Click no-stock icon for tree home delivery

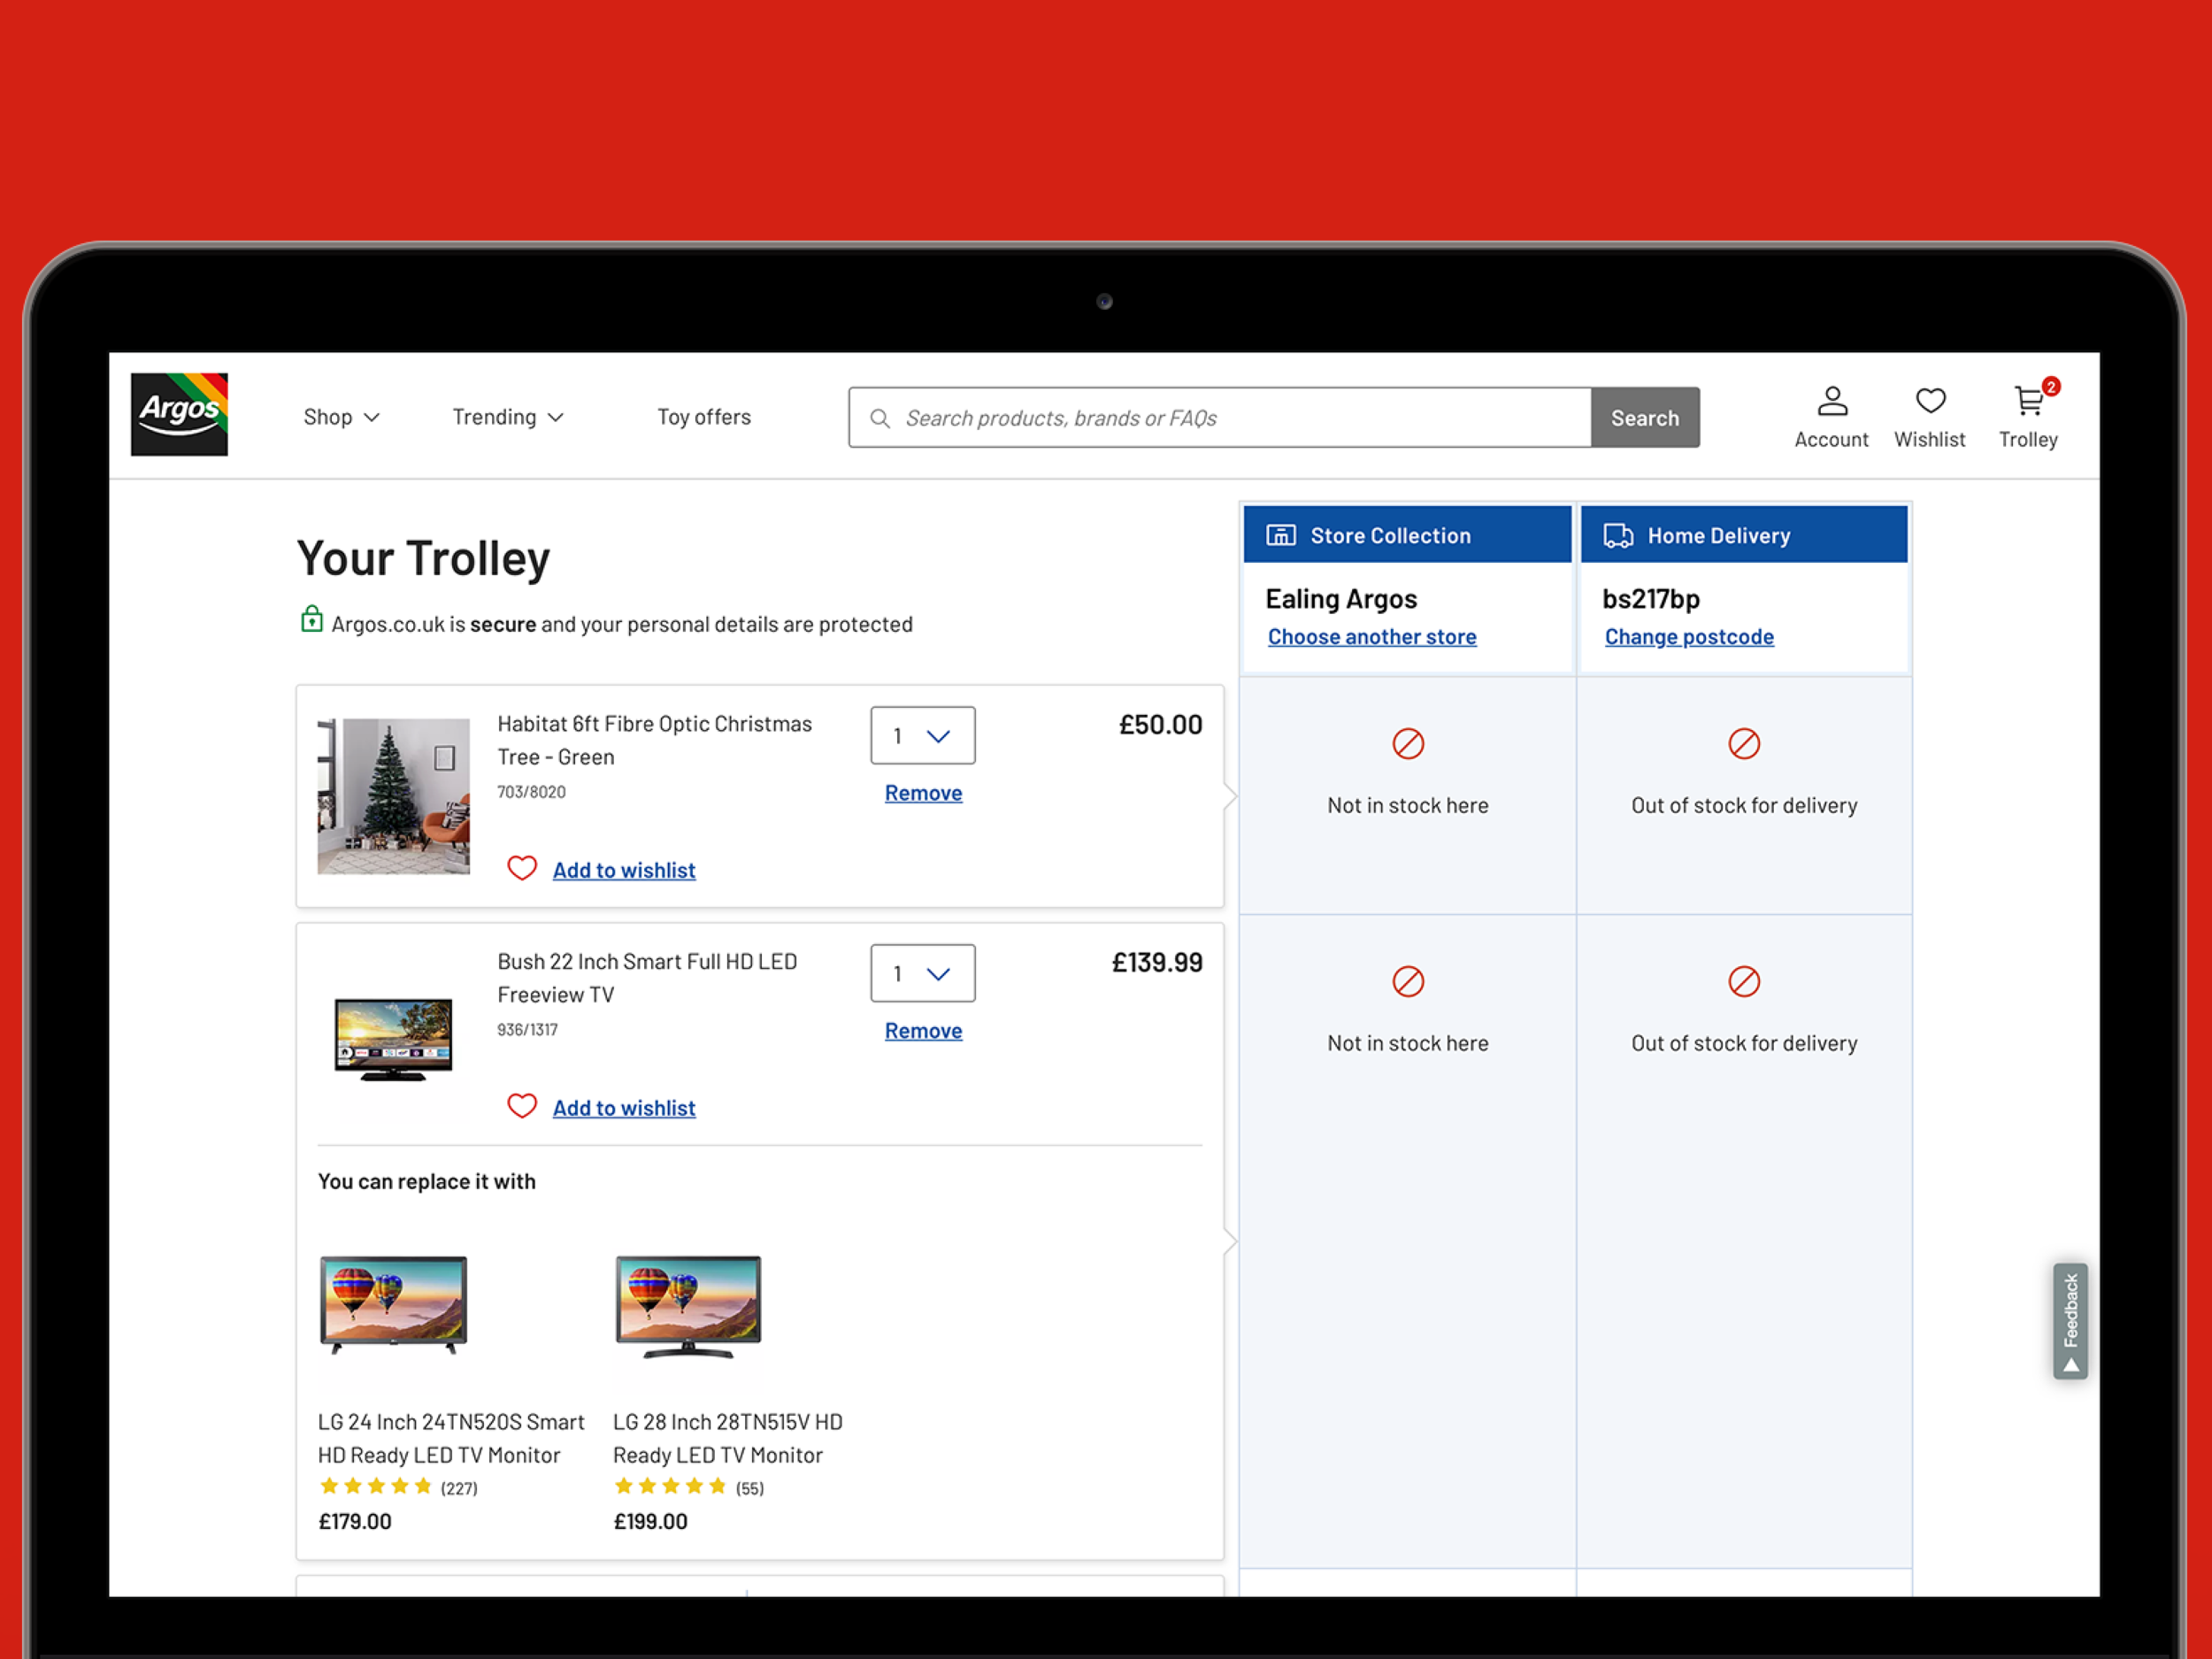[x=1744, y=744]
